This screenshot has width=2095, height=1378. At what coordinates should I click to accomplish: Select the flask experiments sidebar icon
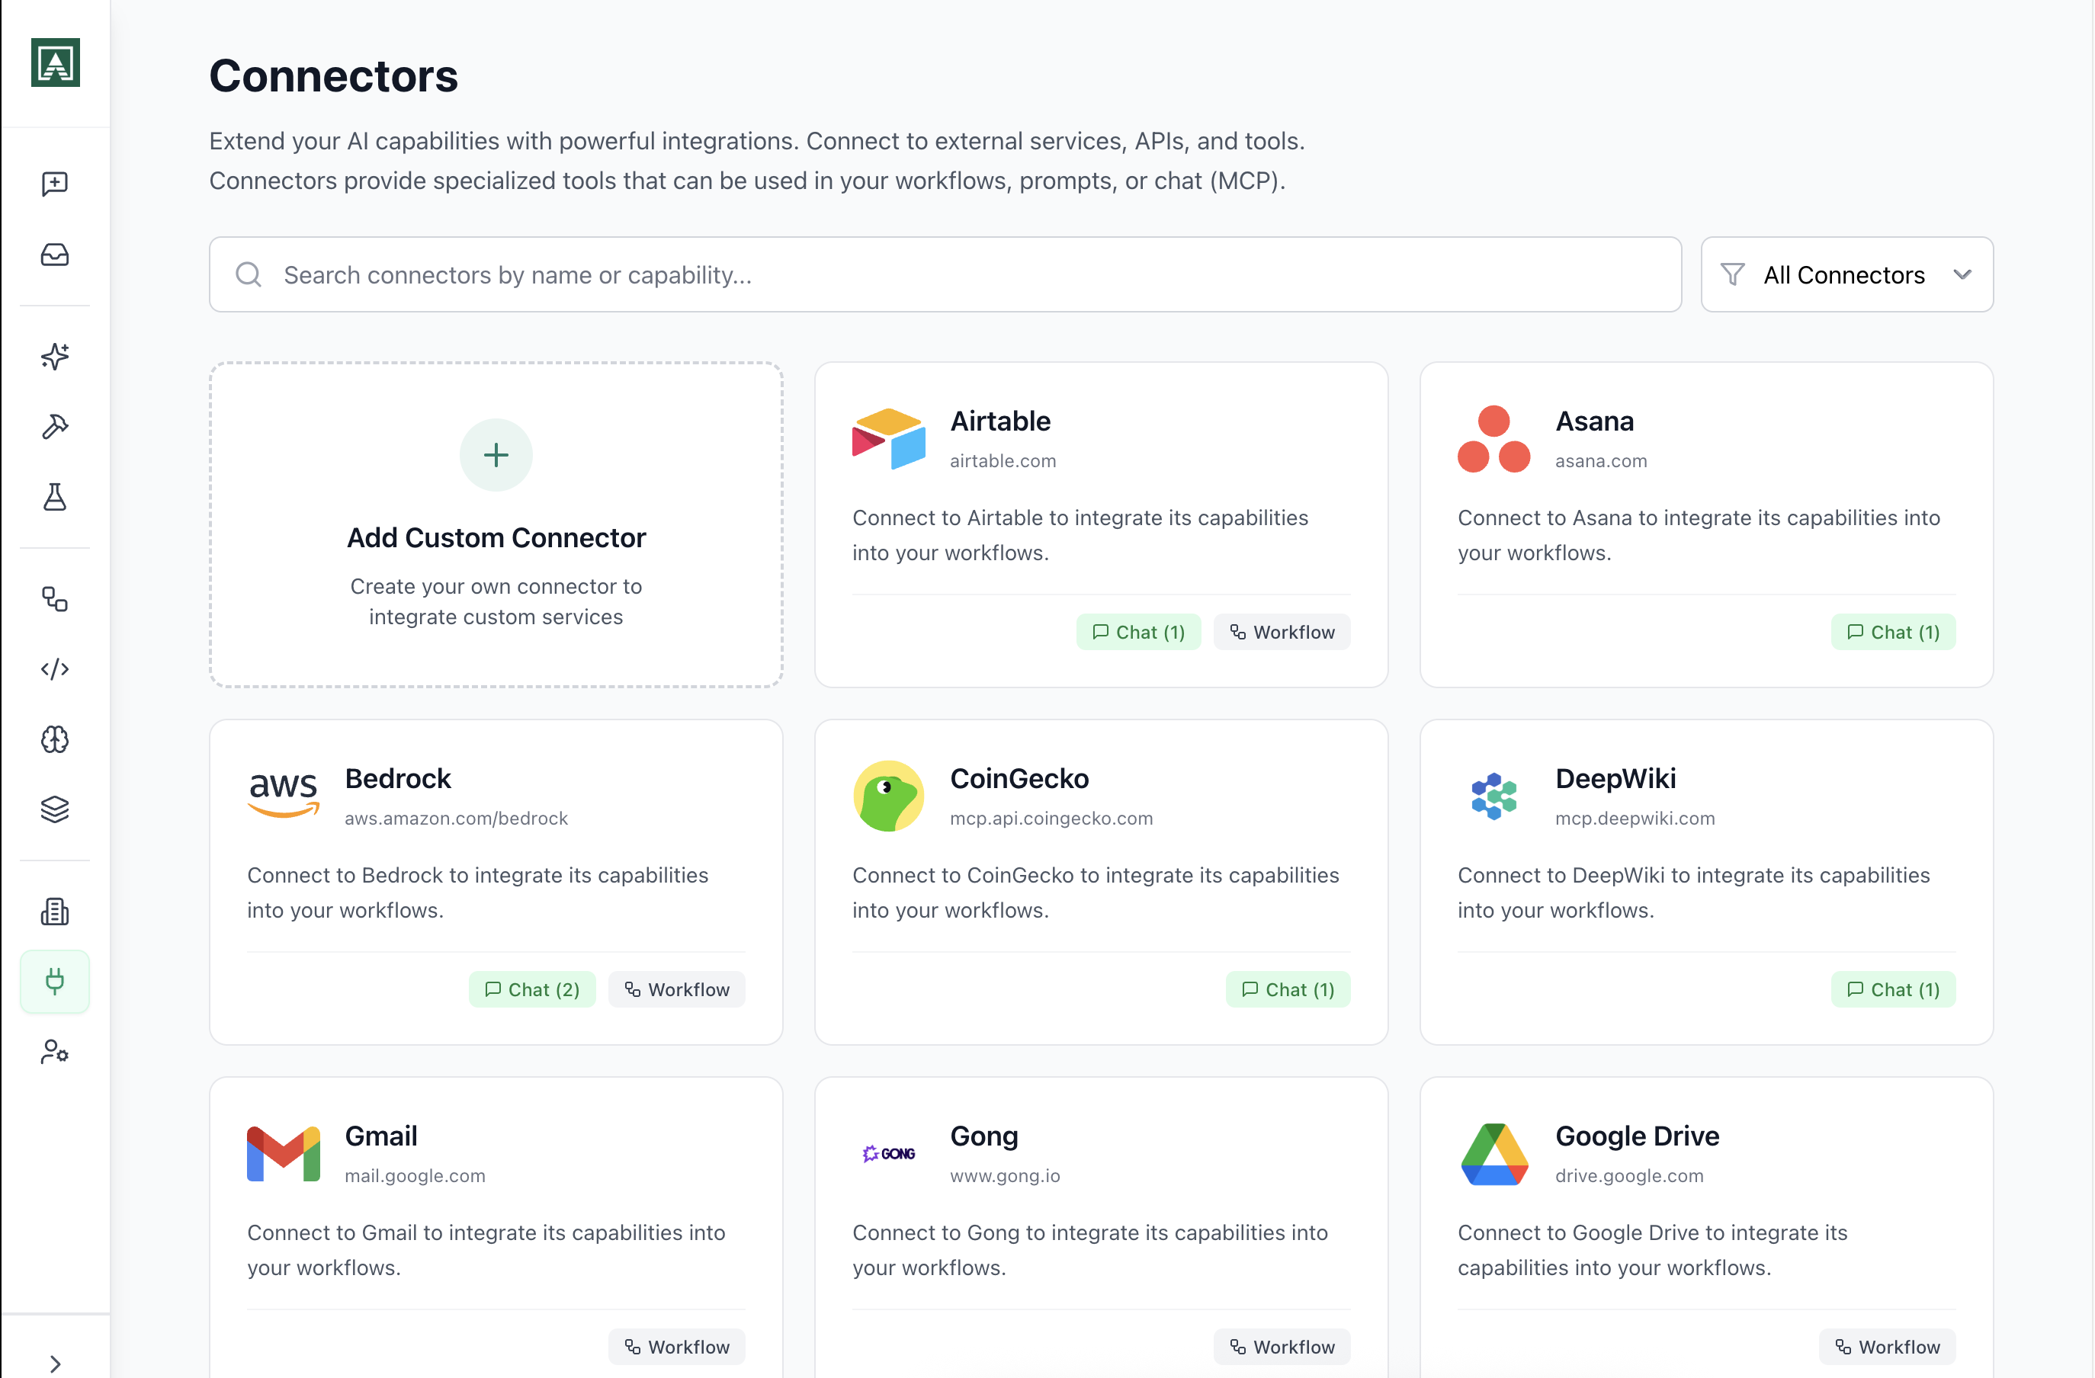(55, 497)
